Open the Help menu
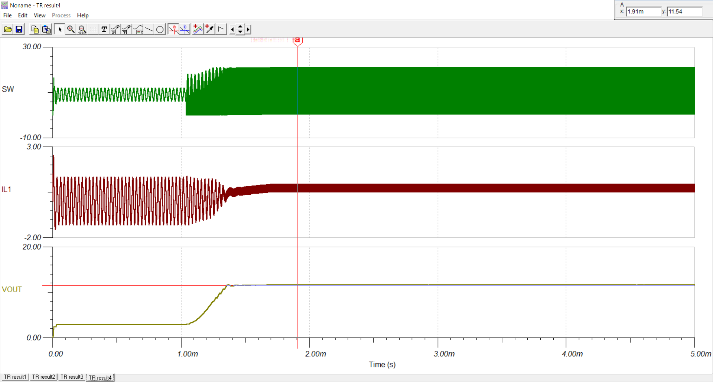Image resolution: width=713 pixels, height=382 pixels. click(x=83, y=15)
